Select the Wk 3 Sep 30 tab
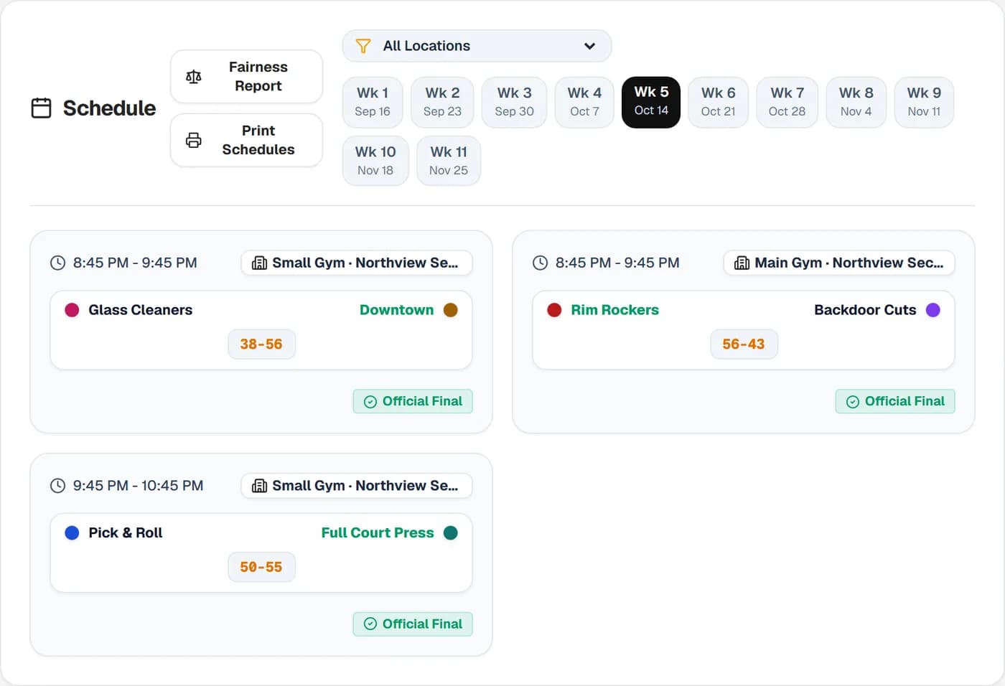Image resolution: width=1005 pixels, height=686 pixels. tap(514, 102)
